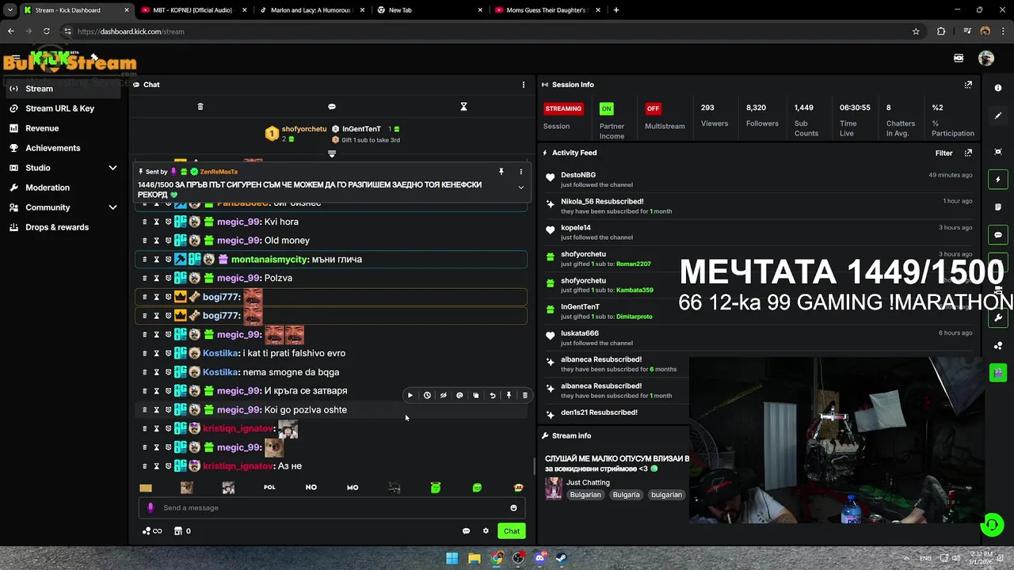
Task: Click the hide (crossed eye) message action
Action: click(443, 395)
